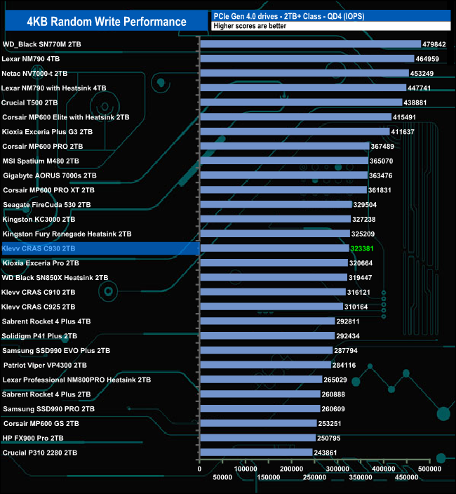
Task: Select WD Black SN850X Heatsink 2TB label
Action: 55,278
